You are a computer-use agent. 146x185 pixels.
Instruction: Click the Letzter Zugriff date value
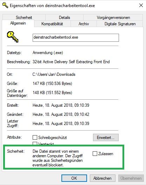61,124
